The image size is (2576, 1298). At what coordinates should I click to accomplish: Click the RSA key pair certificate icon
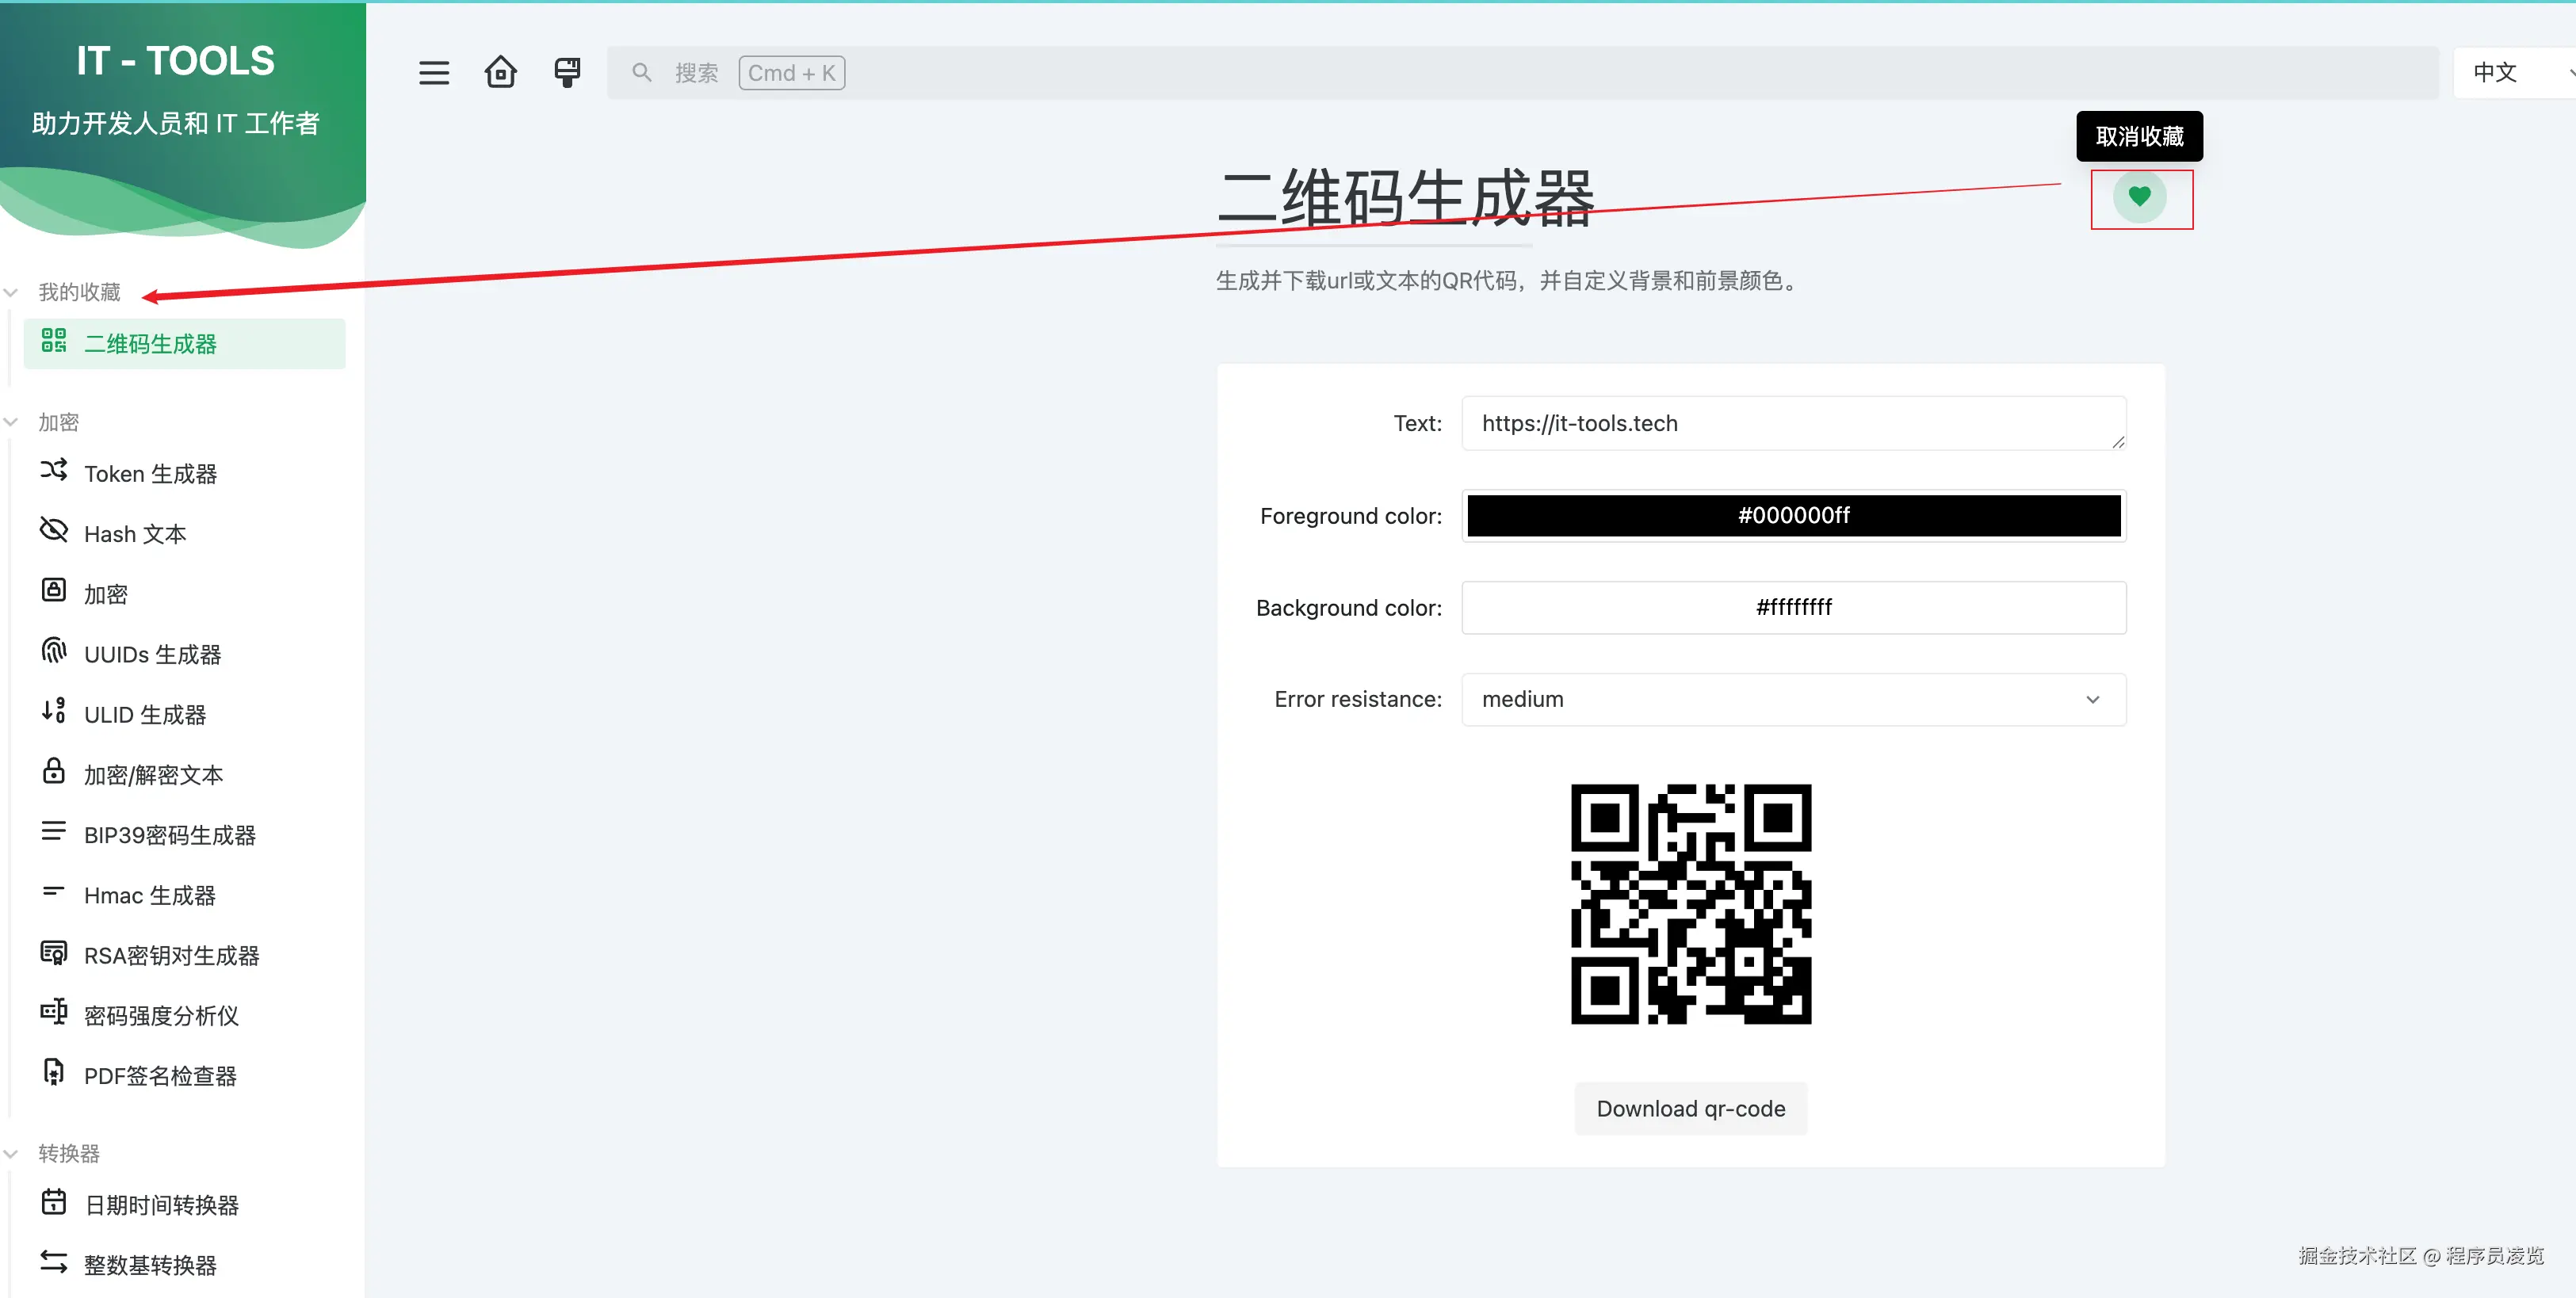[x=54, y=952]
